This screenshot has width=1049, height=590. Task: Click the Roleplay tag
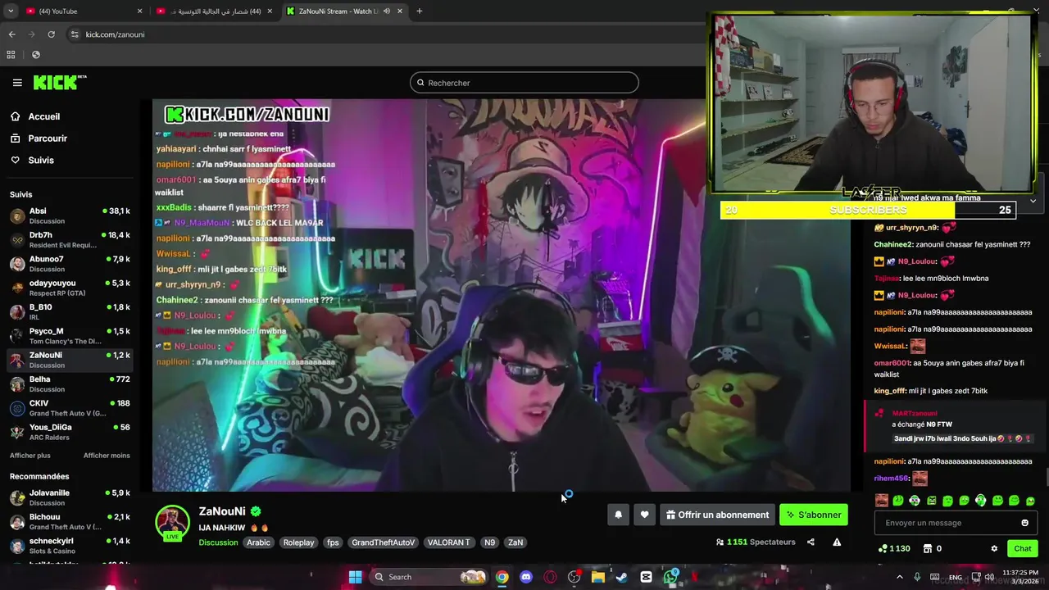coord(298,542)
